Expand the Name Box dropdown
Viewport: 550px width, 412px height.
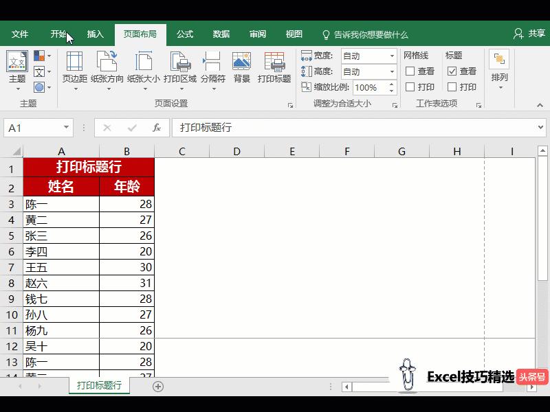65,127
